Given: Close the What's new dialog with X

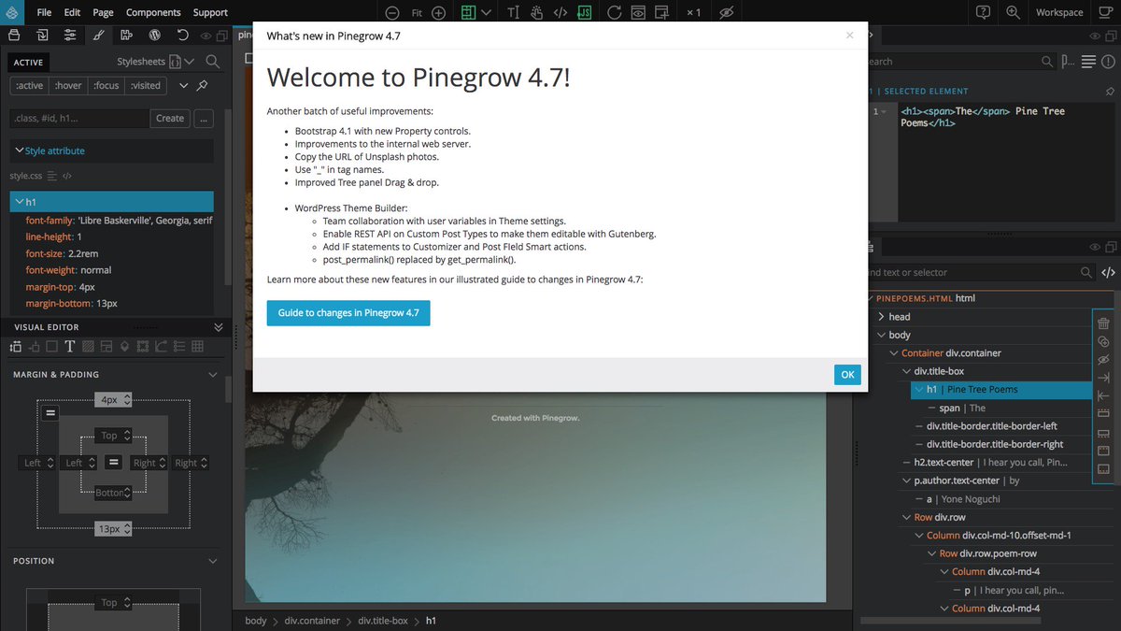Looking at the screenshot, I should point(849,36).
